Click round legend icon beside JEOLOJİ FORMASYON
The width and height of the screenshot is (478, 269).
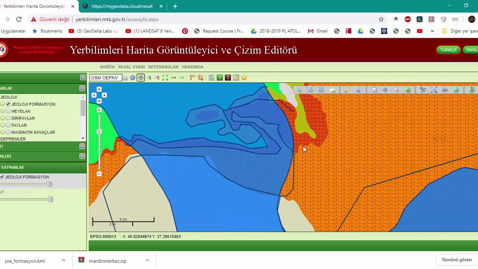click(3, 104)
